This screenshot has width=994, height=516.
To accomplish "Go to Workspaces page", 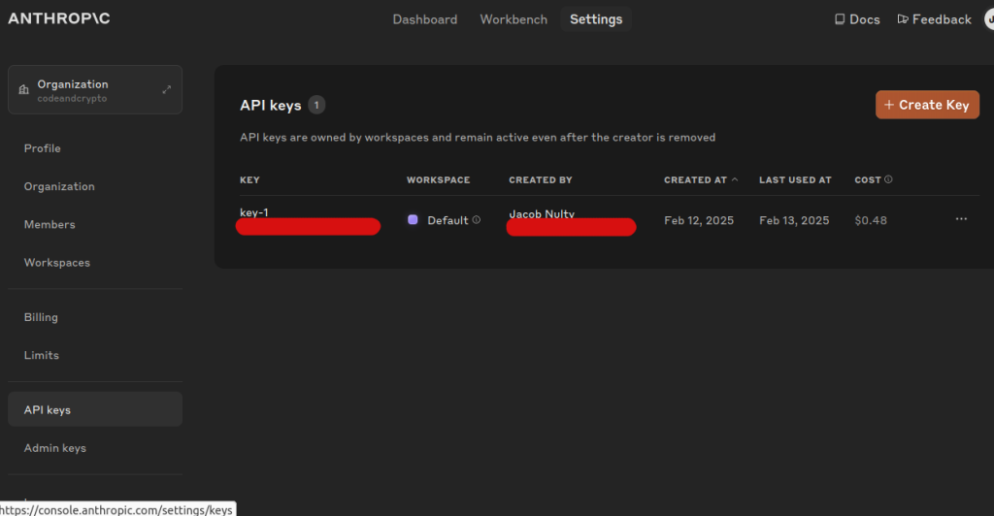I will coord(57,262).
